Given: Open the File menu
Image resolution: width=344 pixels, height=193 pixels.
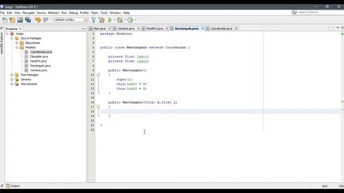Looking at the screenshot, I should pos(2,13).
